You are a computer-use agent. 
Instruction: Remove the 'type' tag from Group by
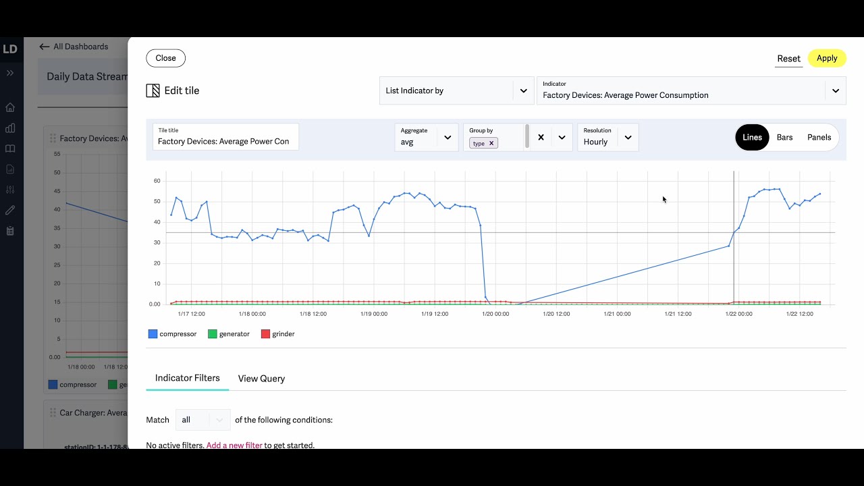[491, 143]
